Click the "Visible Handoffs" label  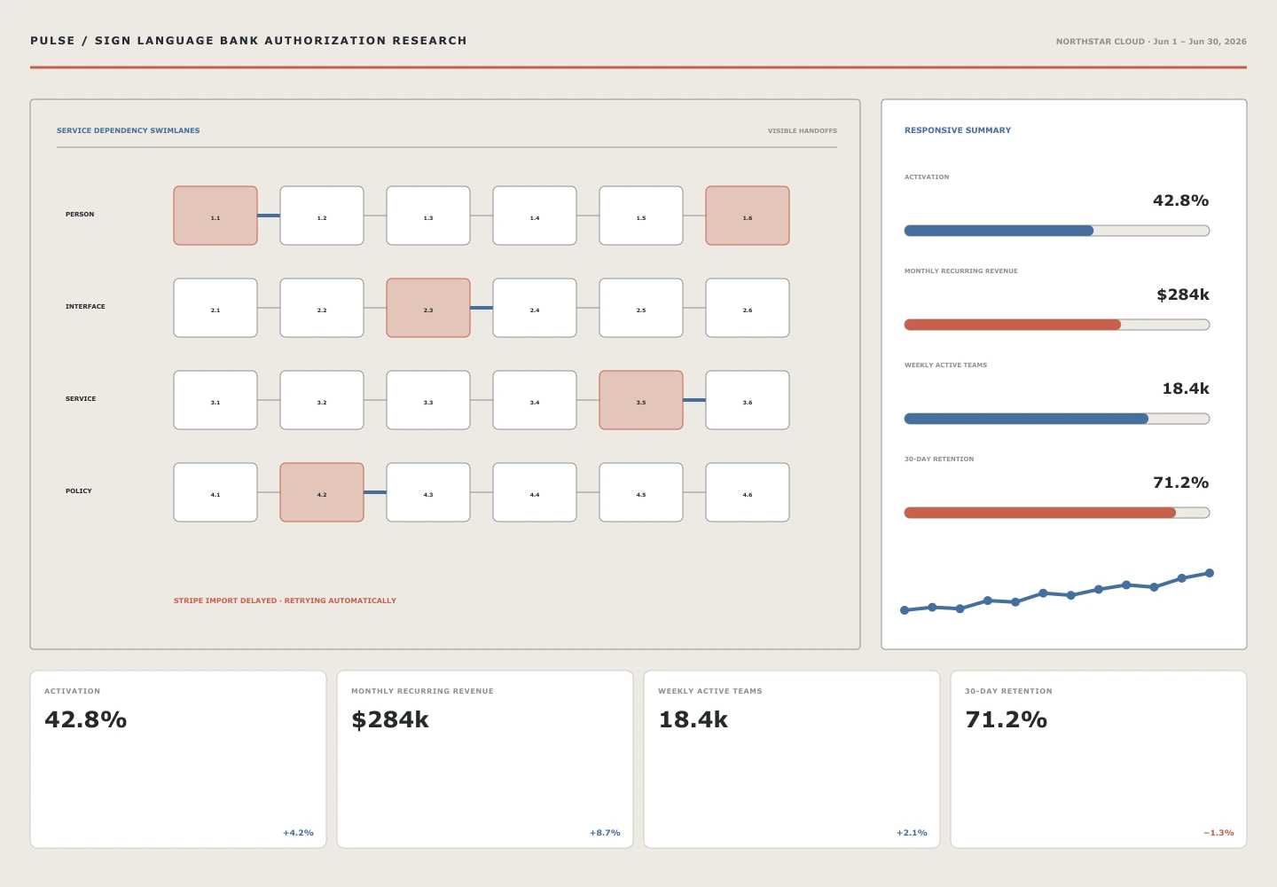(x=803, y=130)
